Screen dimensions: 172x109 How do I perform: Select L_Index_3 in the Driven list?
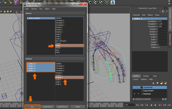coord(41,66)
